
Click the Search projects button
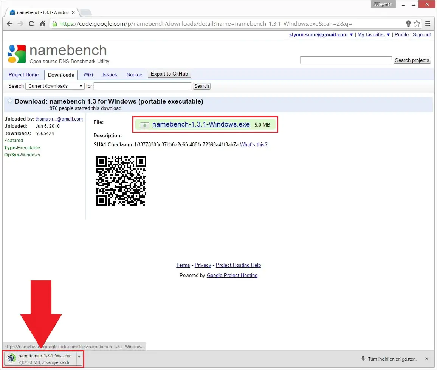tap(412, 60)
